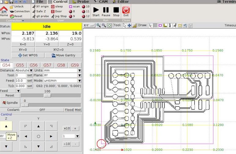The height and width of the screenshot is (154, 236).
Task: Select the pointer select tool
Action: coord(124,26)
